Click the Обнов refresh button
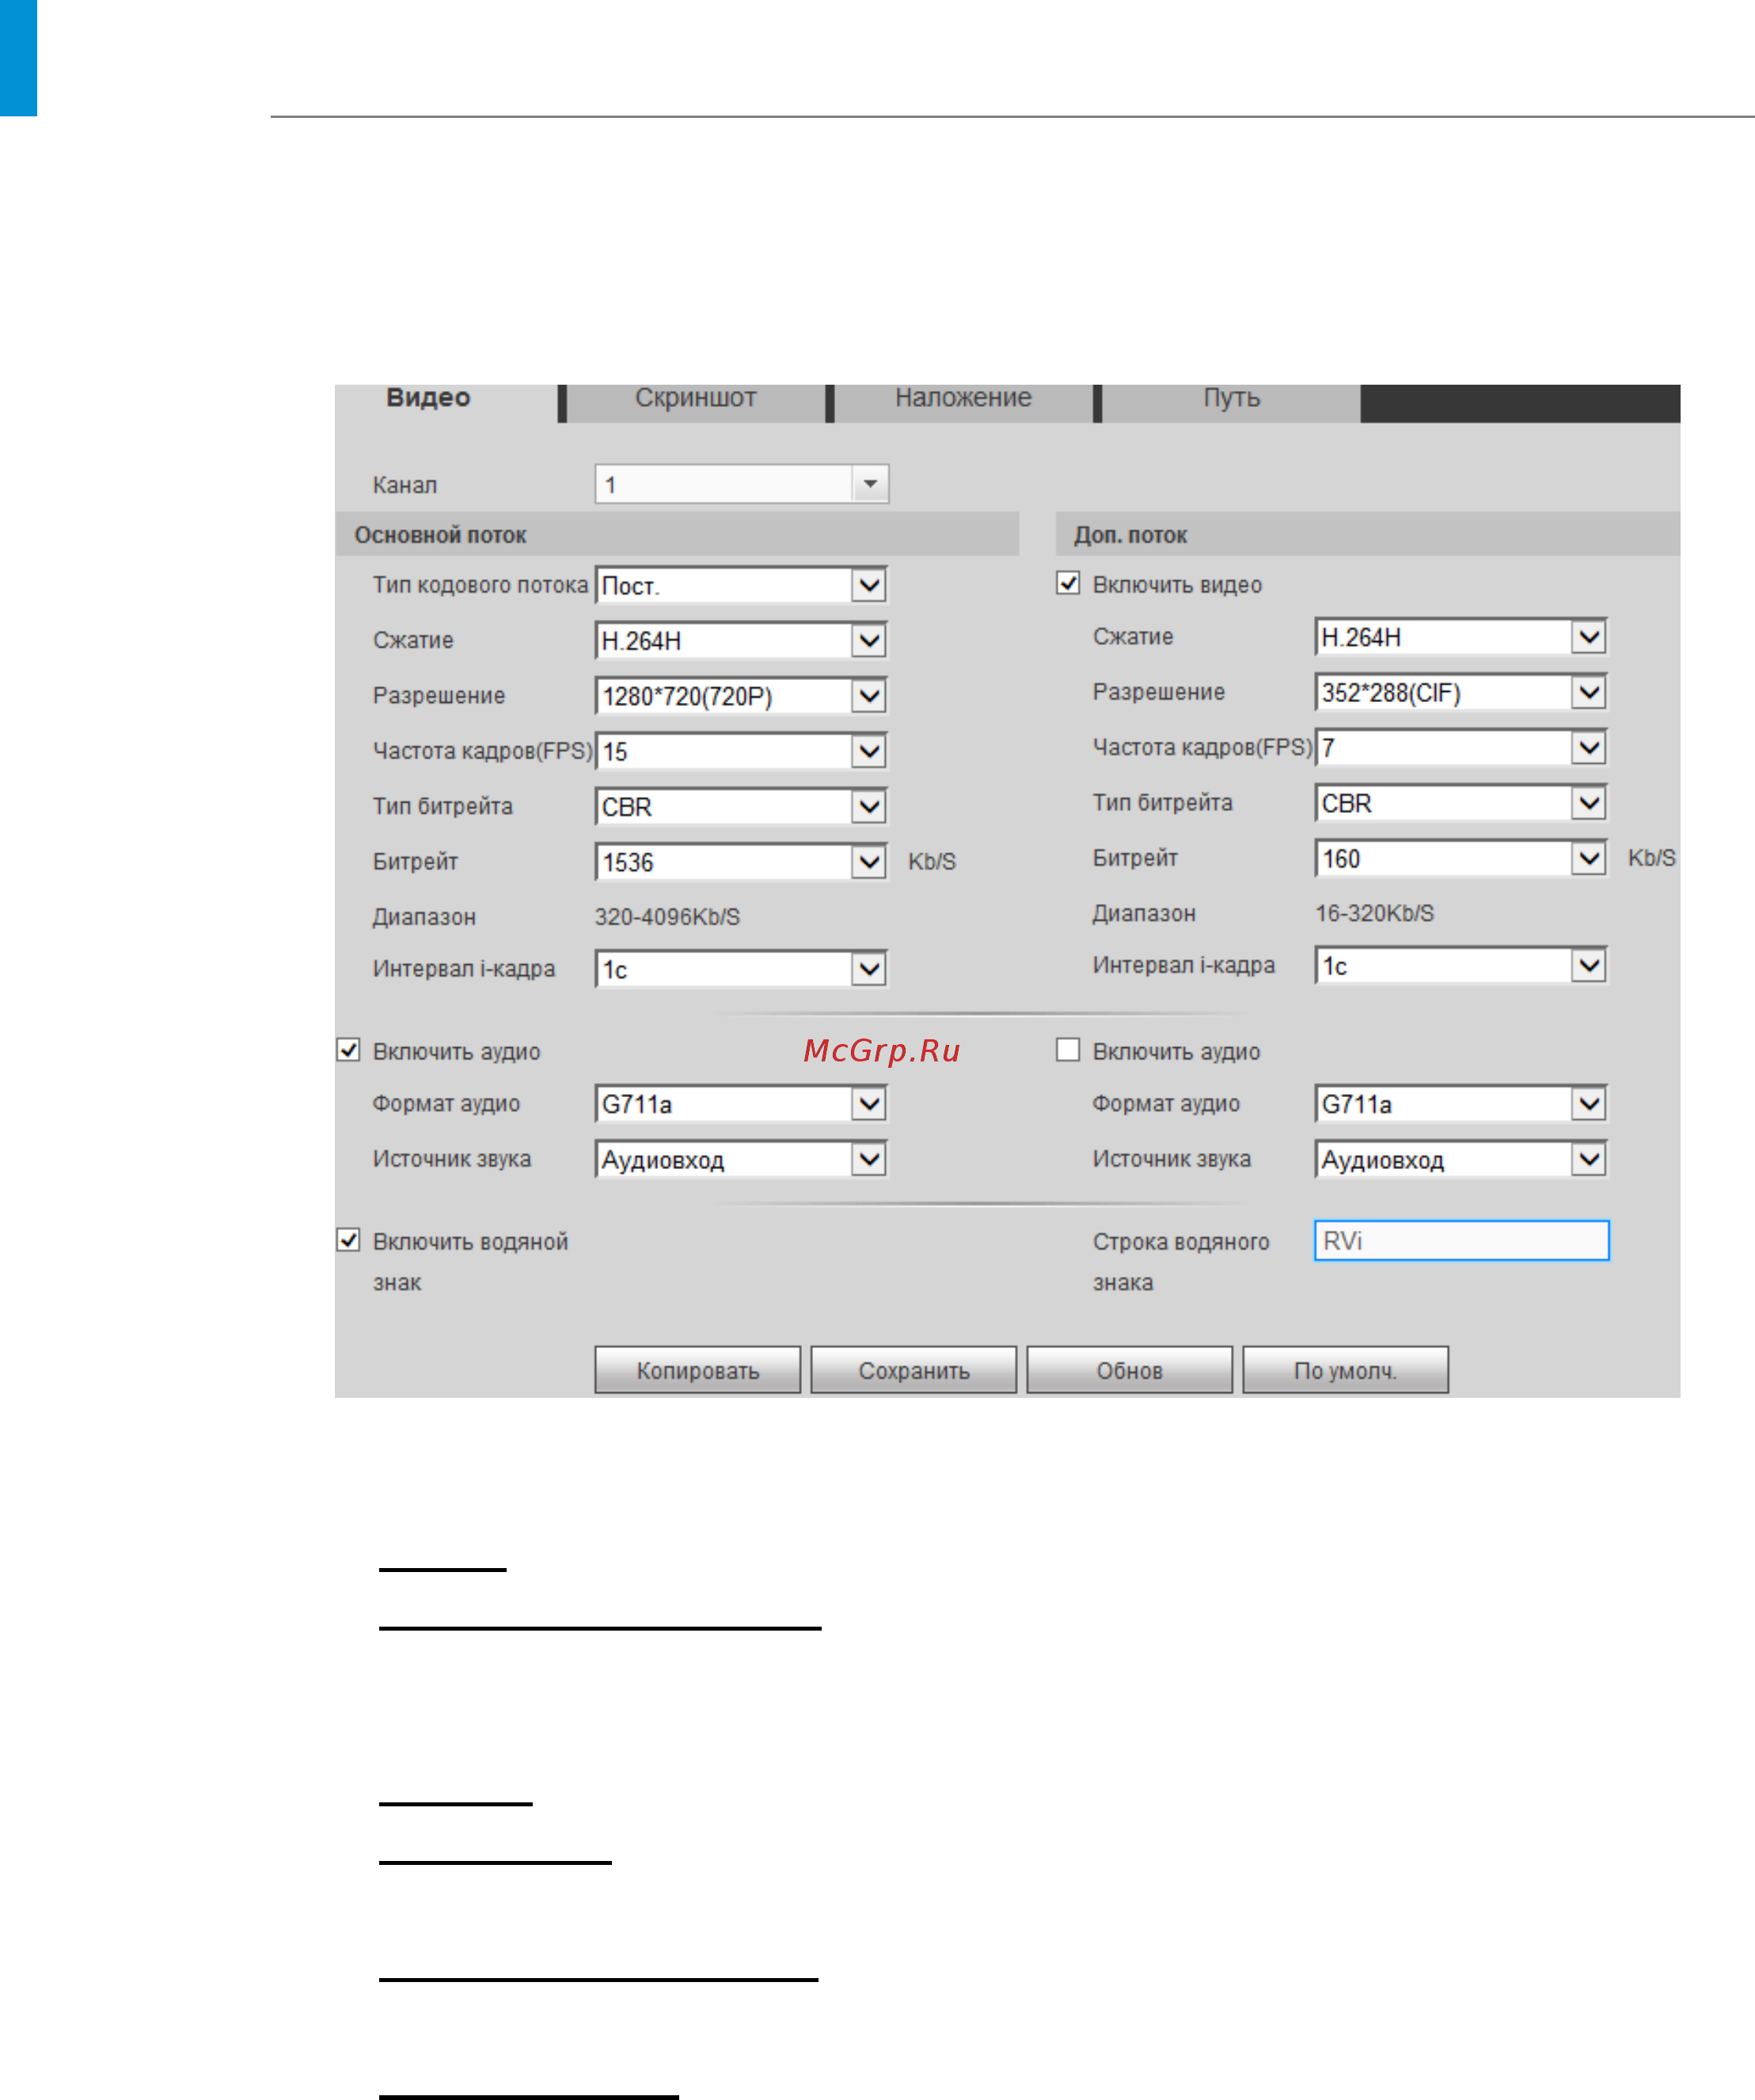The width and height of the screenshot is (1755, 2100). [x=1130, y=1370]
